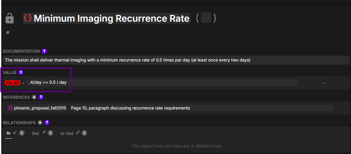Open the phoenix_proposal_fall2015 reference
351x154 pixels.
point(38,108)
